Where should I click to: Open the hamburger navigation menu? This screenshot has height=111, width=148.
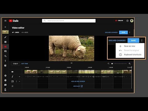[5, 21]
